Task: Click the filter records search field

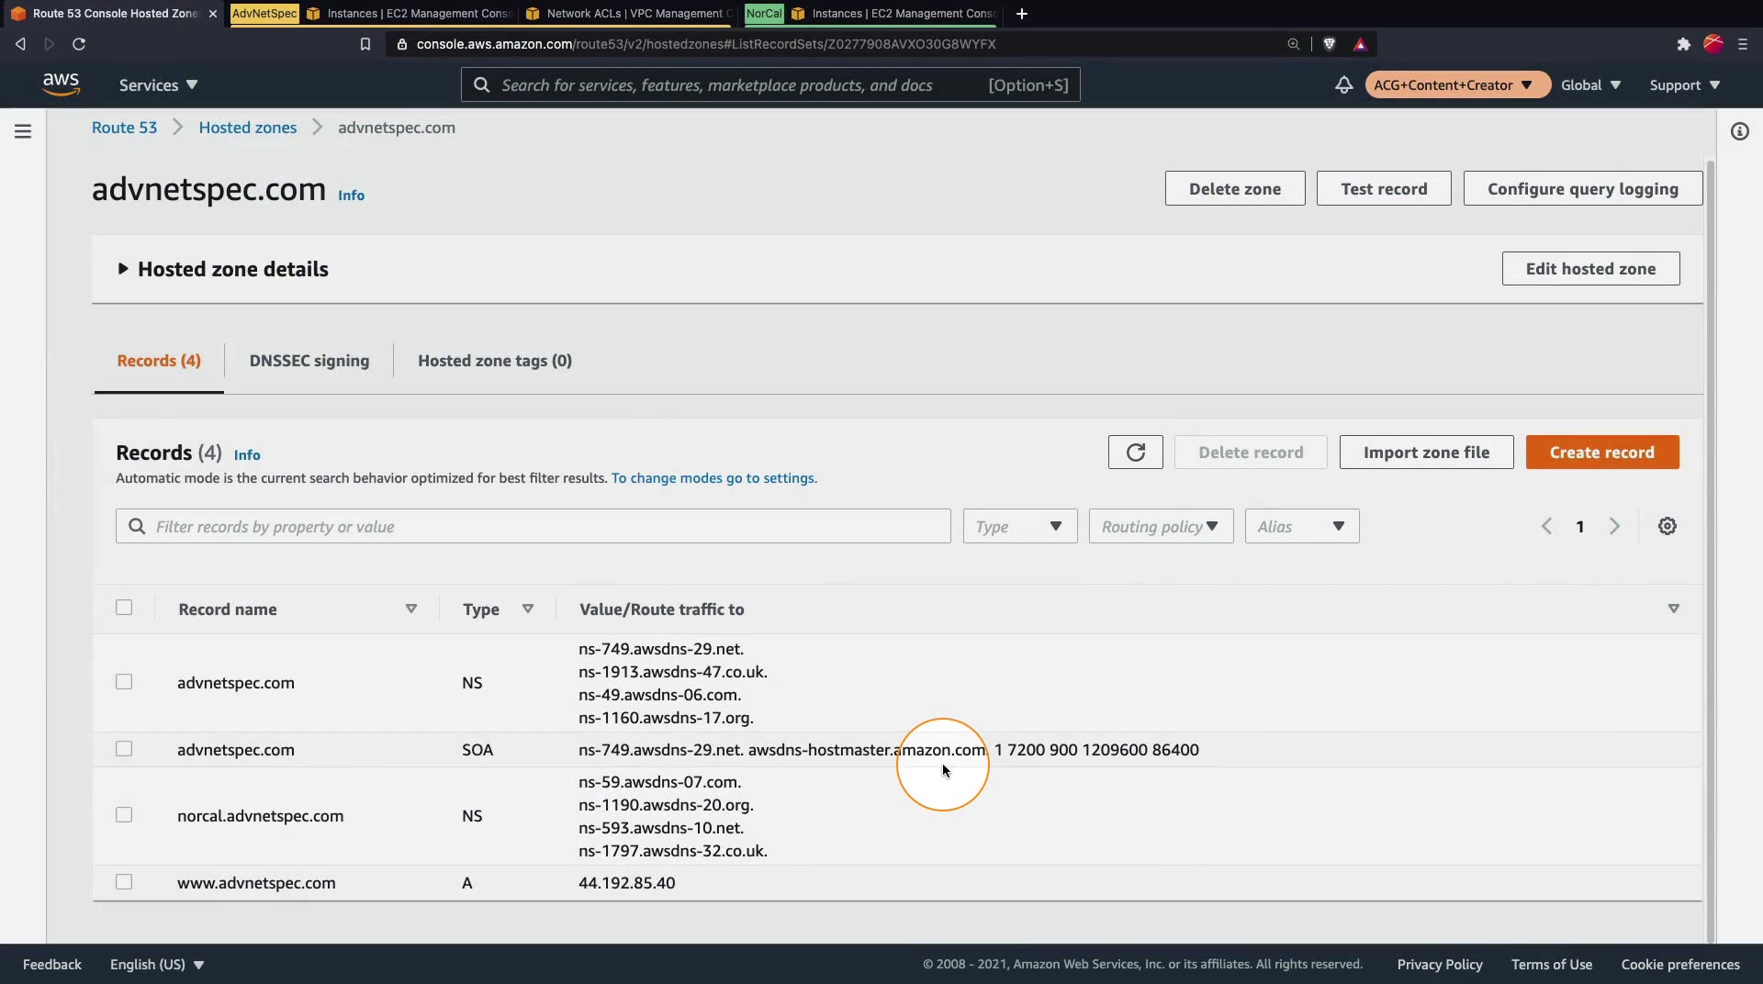Action: click(533, 526)
